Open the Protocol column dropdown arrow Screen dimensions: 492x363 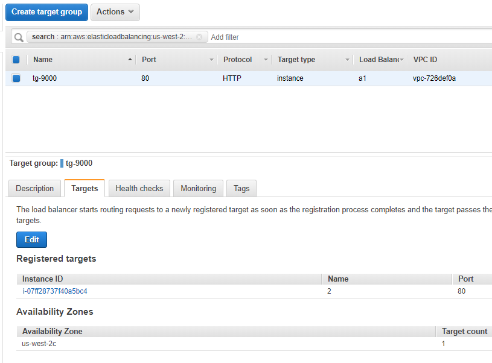(x=266, y=60)
